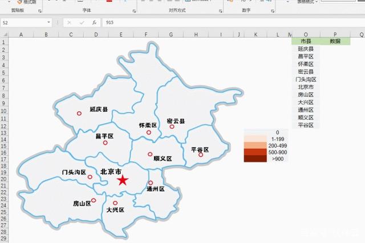Screen dimensions: 365x243
Task: Select row 28 header
Action: 4,232
